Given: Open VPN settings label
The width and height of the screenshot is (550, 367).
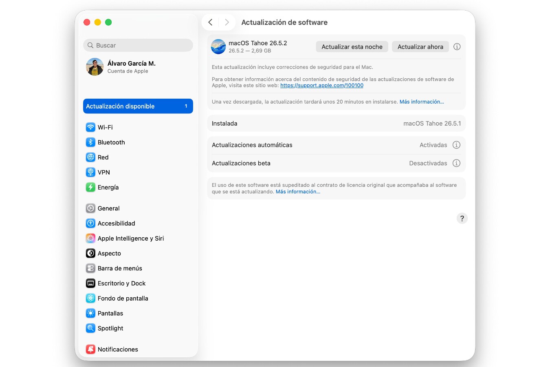Looking at the screenshot, I should coord(104,172).
